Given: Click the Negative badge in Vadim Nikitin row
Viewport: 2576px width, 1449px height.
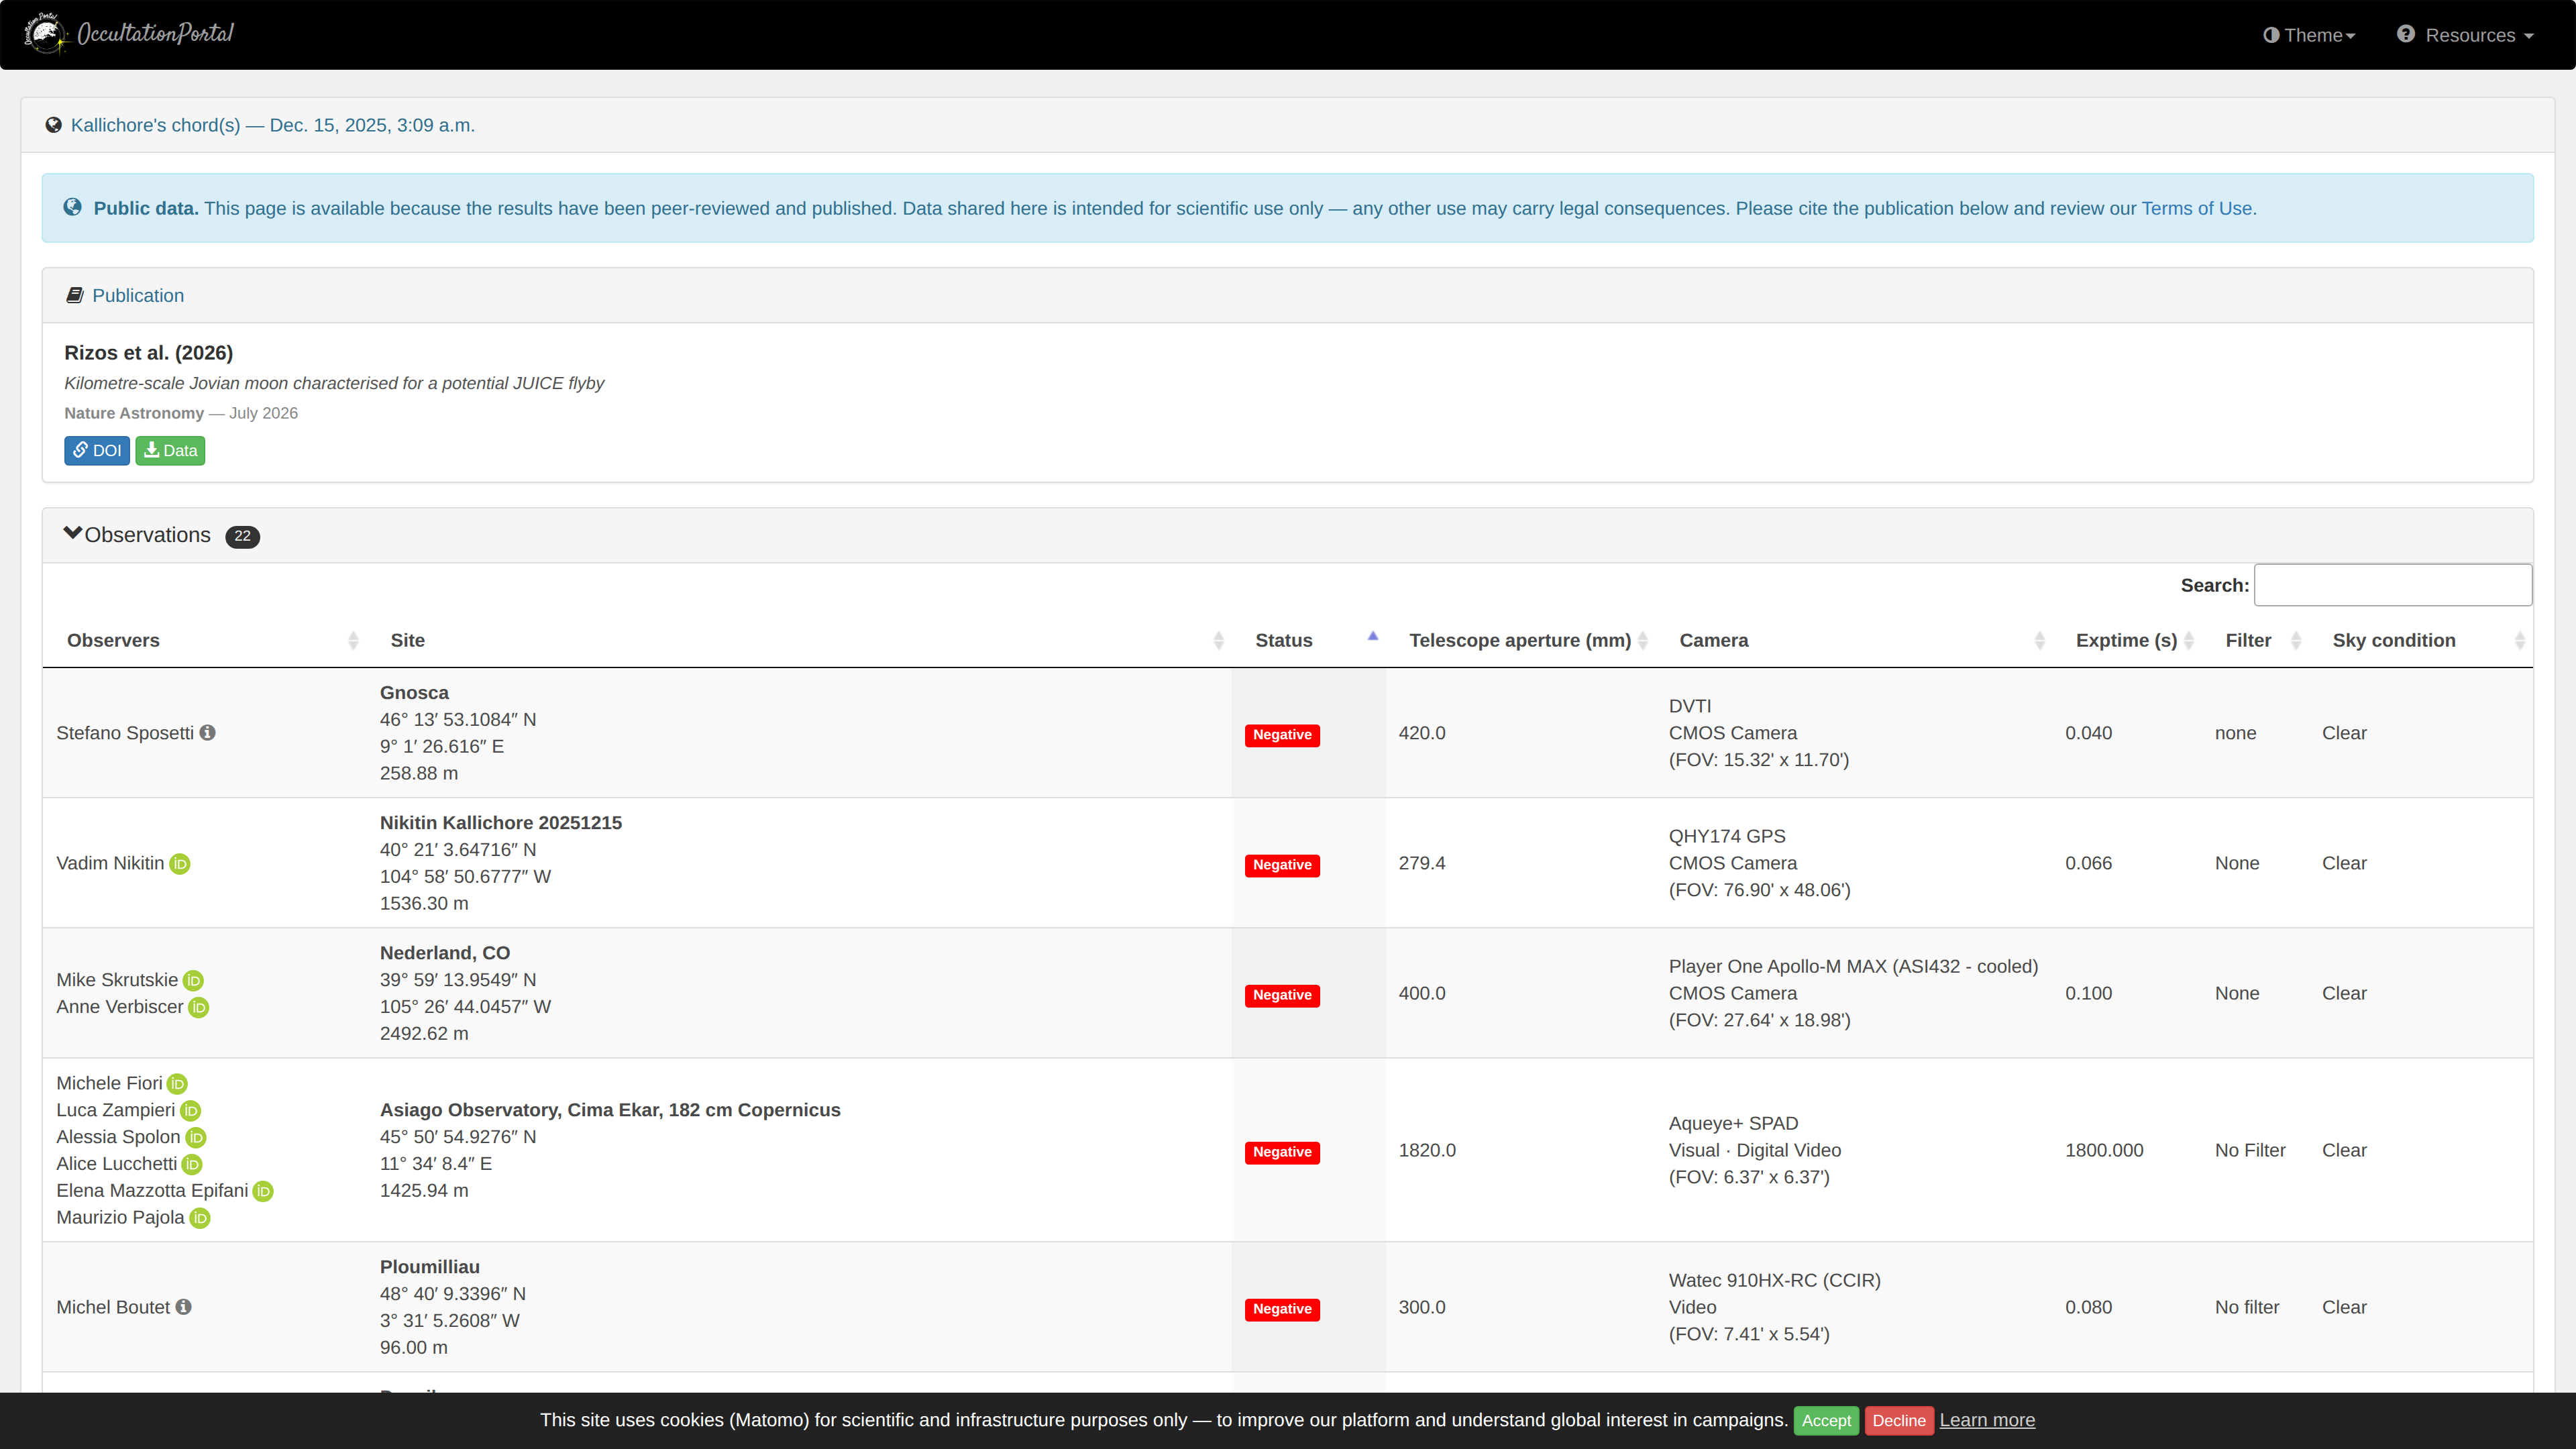Looking at the screenshot, I should 1282,865.
